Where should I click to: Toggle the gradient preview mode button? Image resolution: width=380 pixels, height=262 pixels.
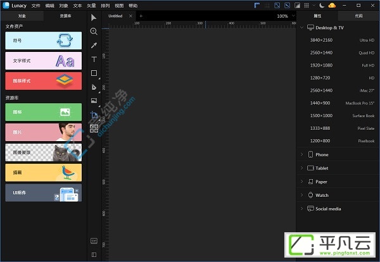coord(297,5)
